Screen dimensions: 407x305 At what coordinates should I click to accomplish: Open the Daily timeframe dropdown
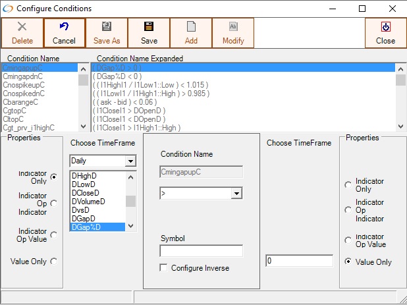pos(130,161)
